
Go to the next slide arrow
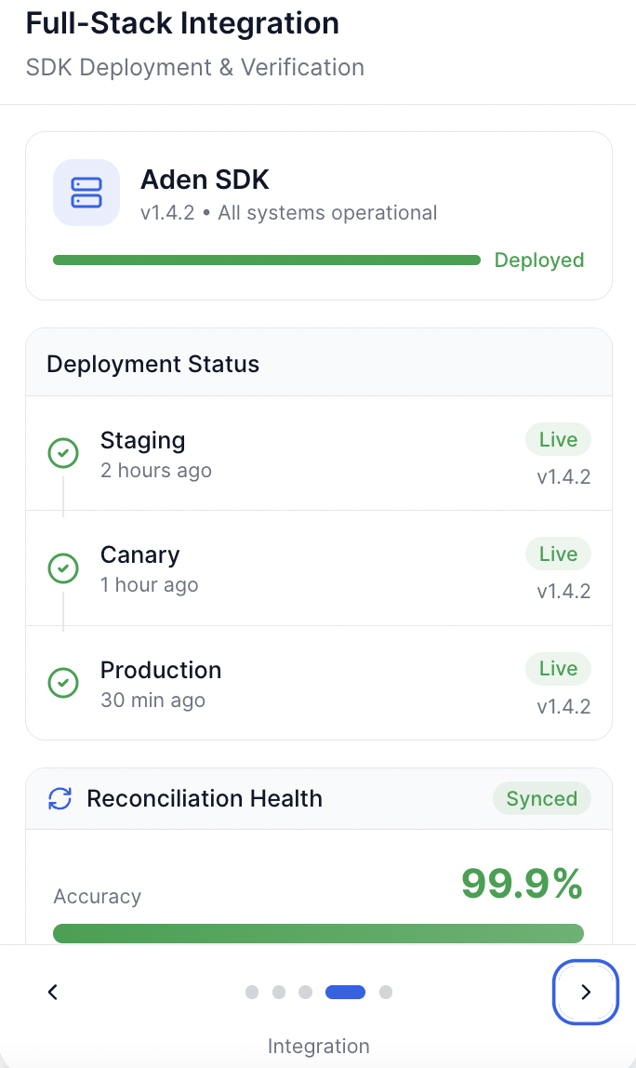tap(585, 992)
